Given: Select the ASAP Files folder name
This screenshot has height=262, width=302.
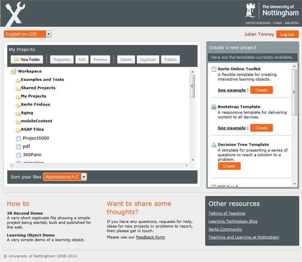Looking at the screenshot, I should tap(32, 130).
